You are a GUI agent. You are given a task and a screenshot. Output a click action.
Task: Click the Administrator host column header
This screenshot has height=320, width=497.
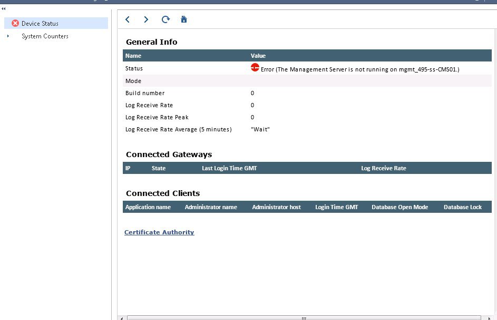point(276,207)
